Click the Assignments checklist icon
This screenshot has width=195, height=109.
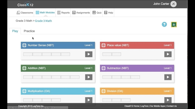tap(74, 12)
